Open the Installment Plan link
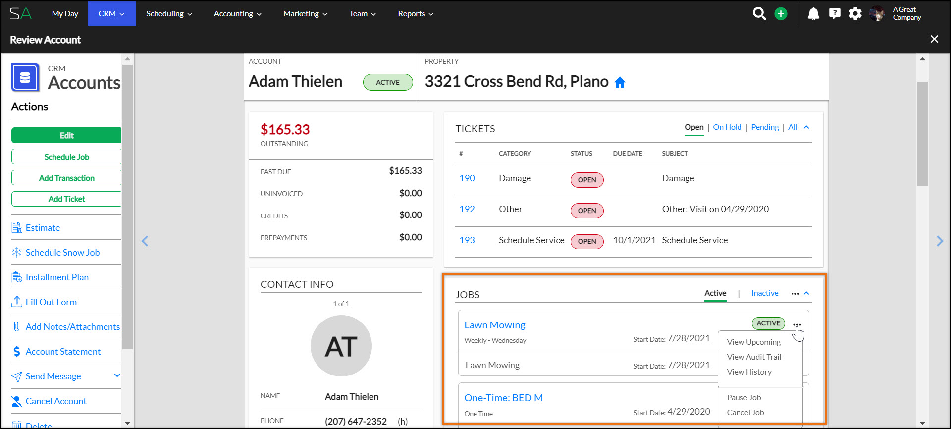951x429 pixels. [57, 277]
